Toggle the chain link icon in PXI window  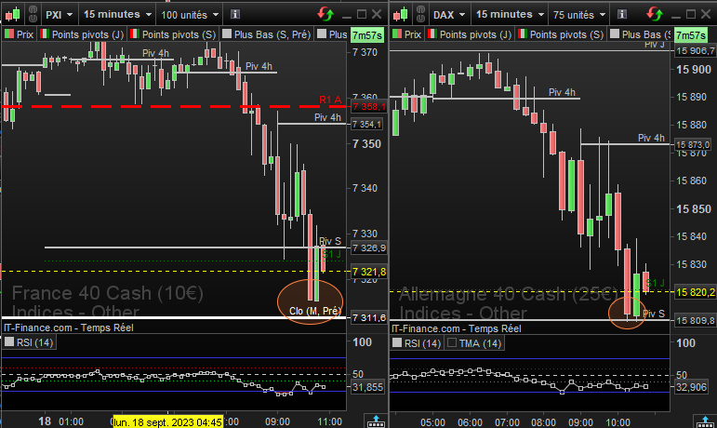pyautogui.click(x=33, y=14)
